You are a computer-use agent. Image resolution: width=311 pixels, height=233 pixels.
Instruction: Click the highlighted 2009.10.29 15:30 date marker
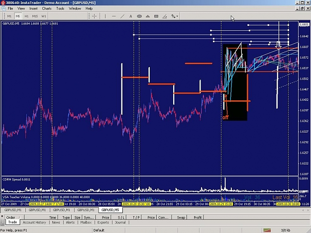coord(221,204)
